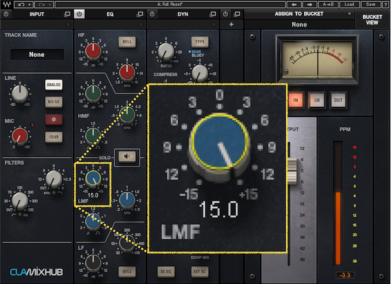Click the low-pass filter kHz knob
The width and height of the screenshot is (391, 284).
53,179
